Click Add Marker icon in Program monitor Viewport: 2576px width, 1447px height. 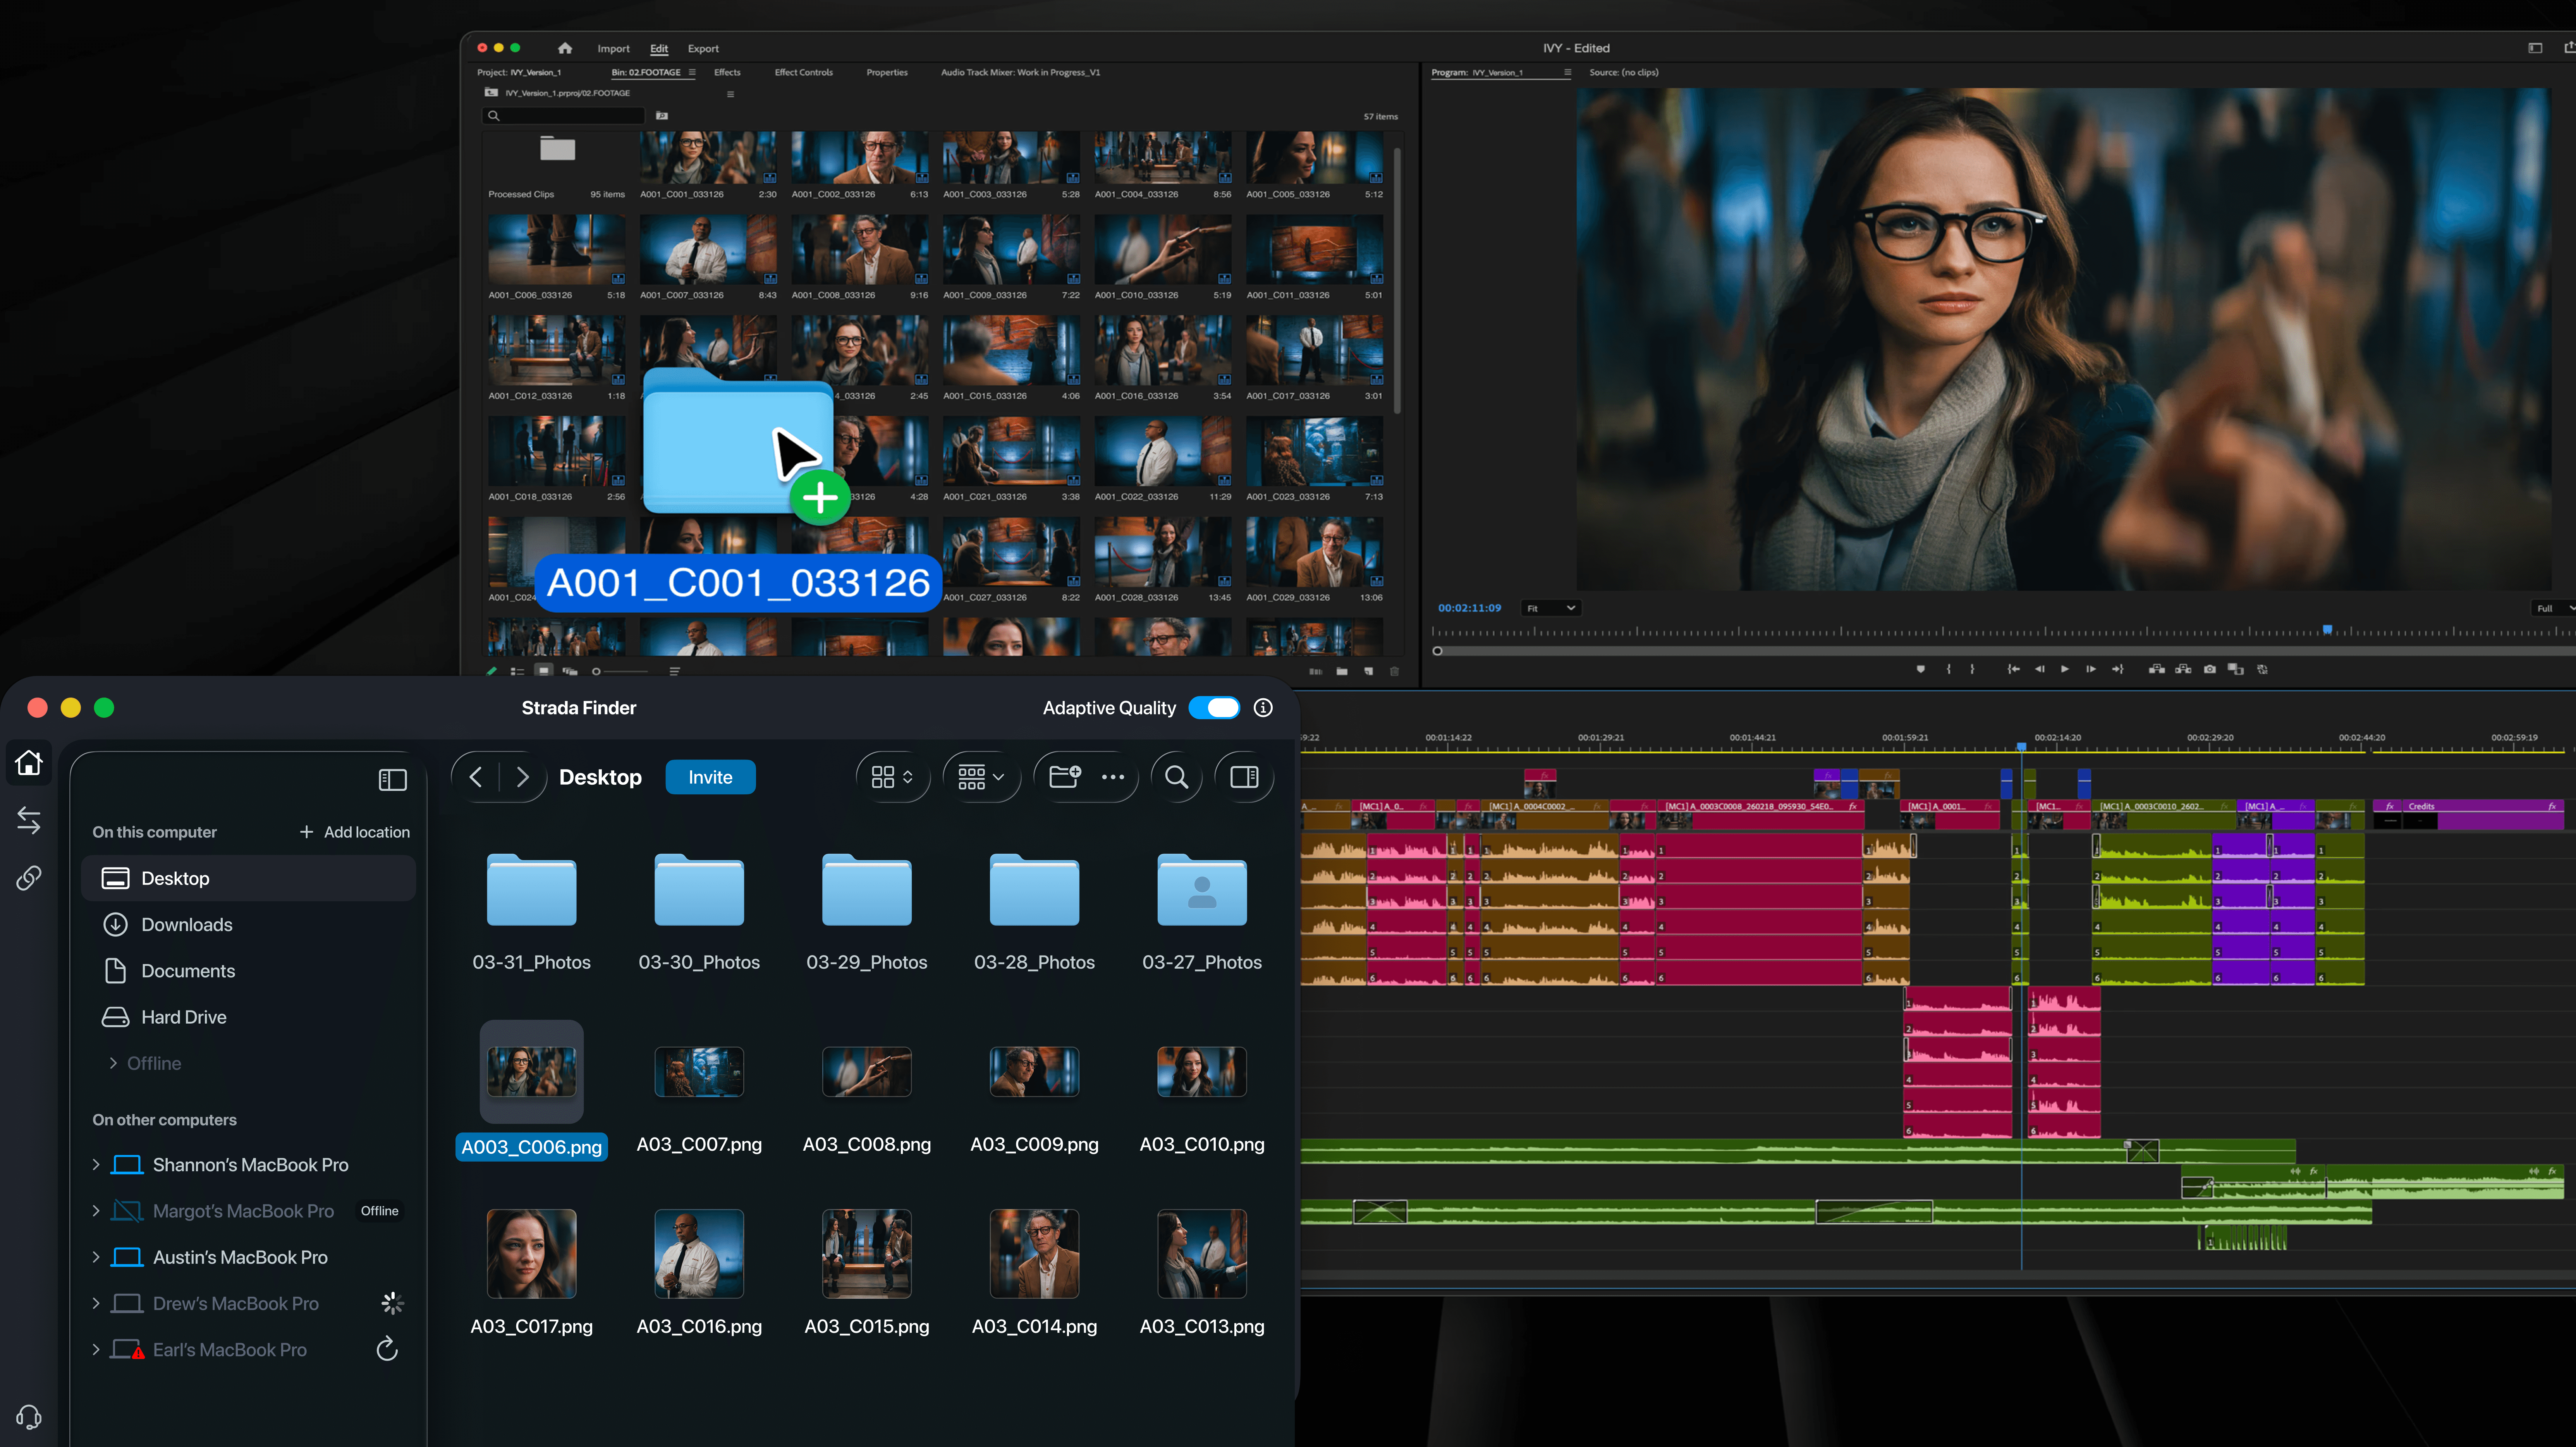[1921, 669]
